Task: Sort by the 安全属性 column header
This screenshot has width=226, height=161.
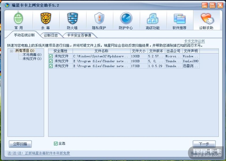Action: pyautogui.click(x=61, y=51)
